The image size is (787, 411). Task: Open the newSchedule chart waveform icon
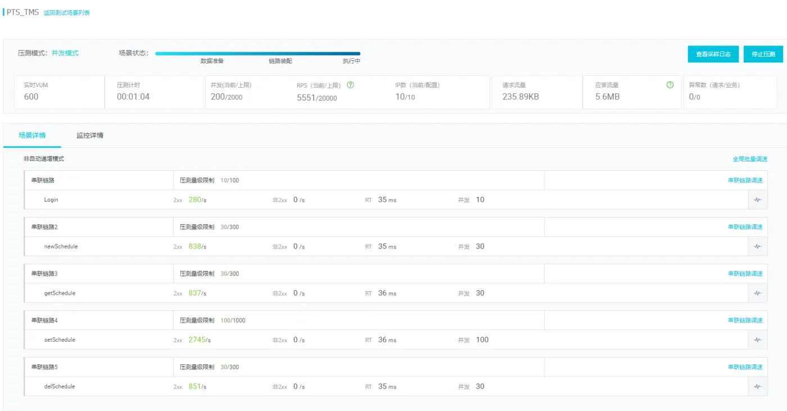click(x=757, y=246)
